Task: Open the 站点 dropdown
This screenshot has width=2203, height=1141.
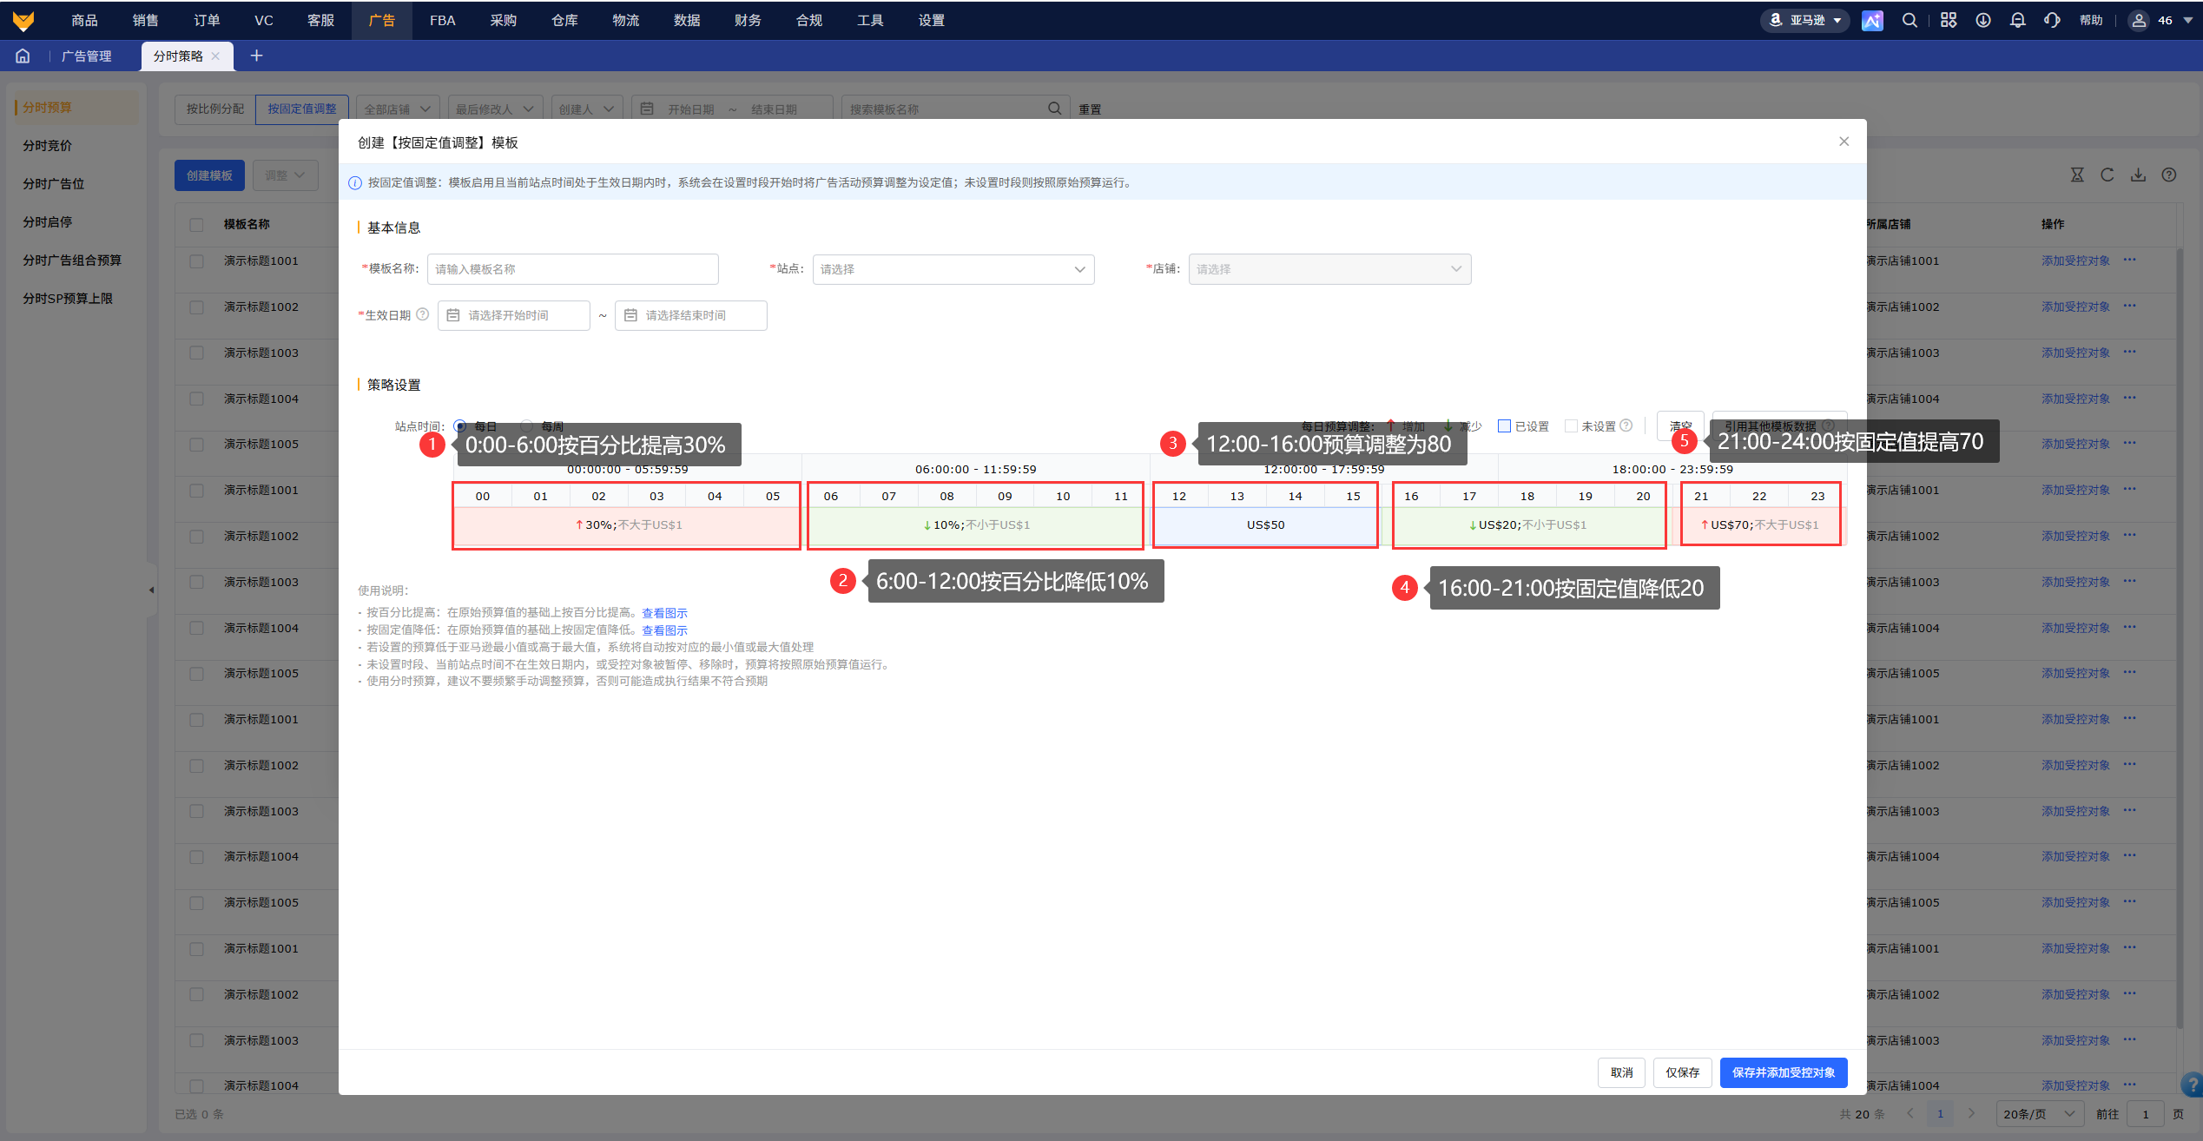Action: coord(953,269)
